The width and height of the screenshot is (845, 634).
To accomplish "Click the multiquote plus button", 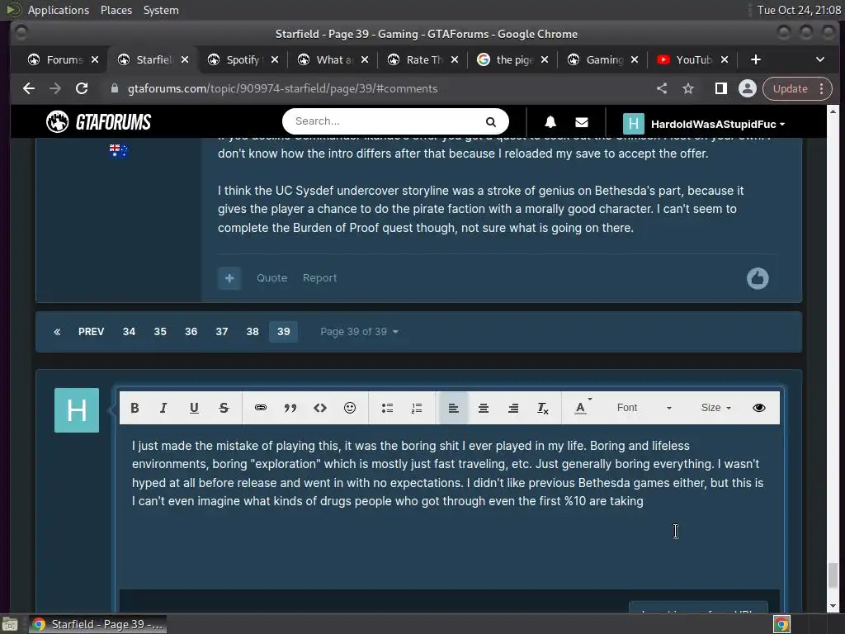I will coord(229,278).
